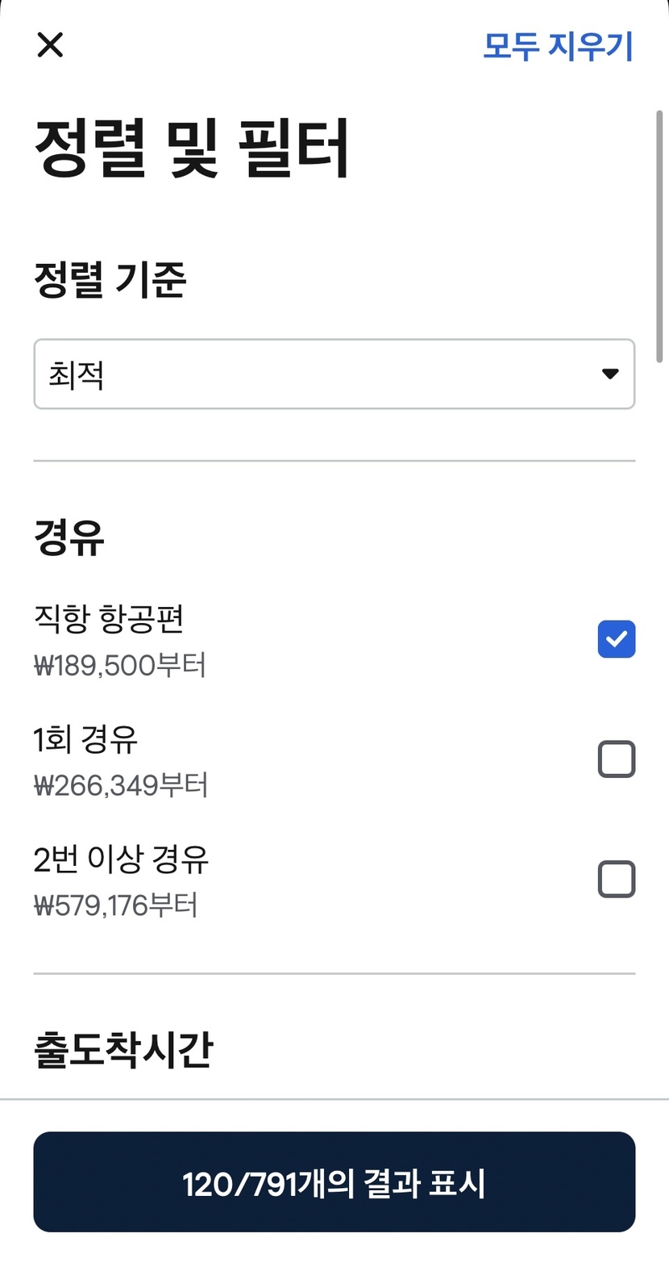Click the ₩579,176부터 price text
The height and width of the screenshot is (1288, 669).
tap(115, 905)
